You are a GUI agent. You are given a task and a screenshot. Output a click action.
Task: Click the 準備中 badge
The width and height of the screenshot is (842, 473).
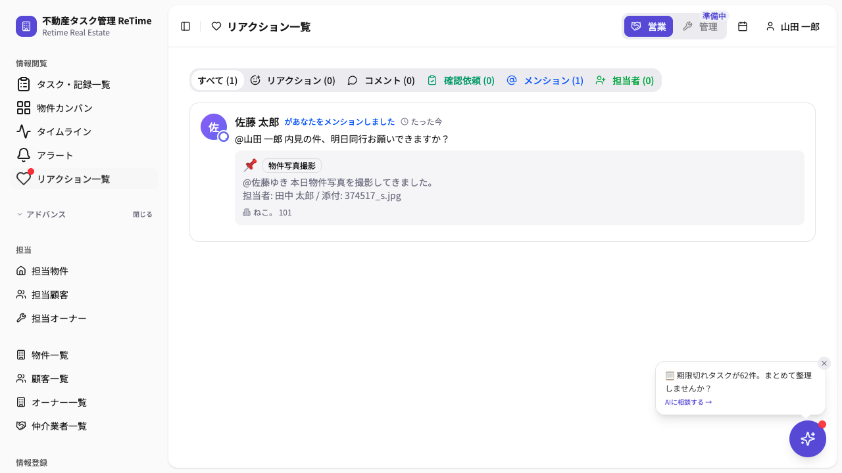(x=714, y=16)
